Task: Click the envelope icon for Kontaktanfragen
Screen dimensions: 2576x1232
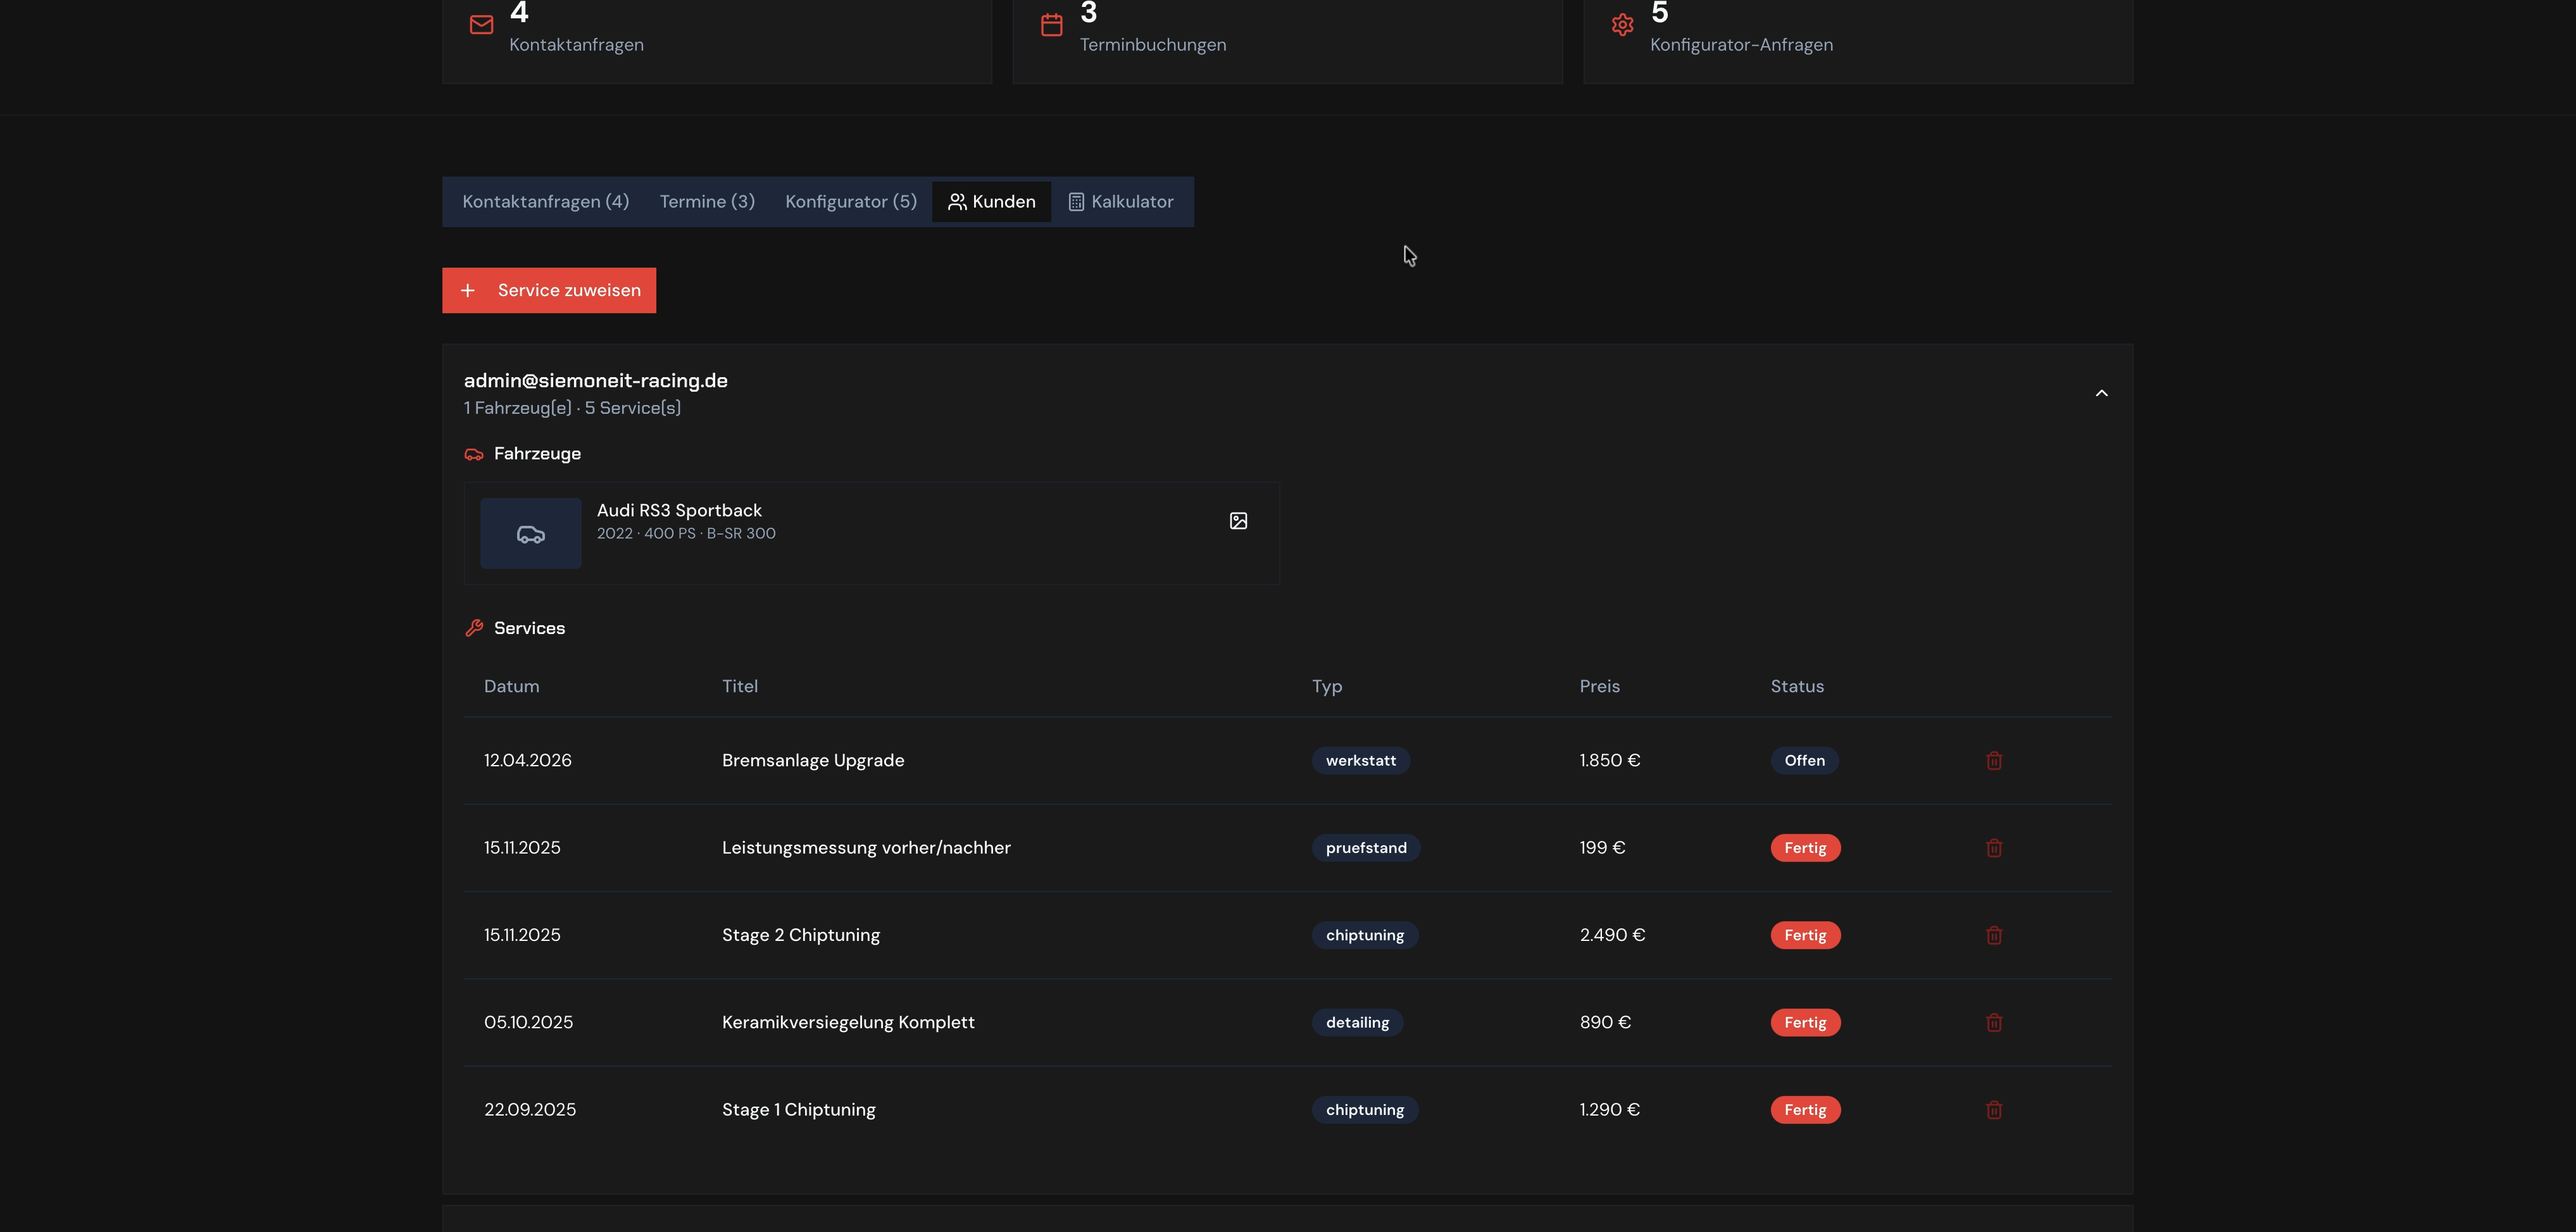Action: pos(481,25)
